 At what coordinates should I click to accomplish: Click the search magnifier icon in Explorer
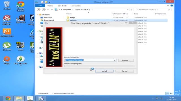tap(169, 10)
